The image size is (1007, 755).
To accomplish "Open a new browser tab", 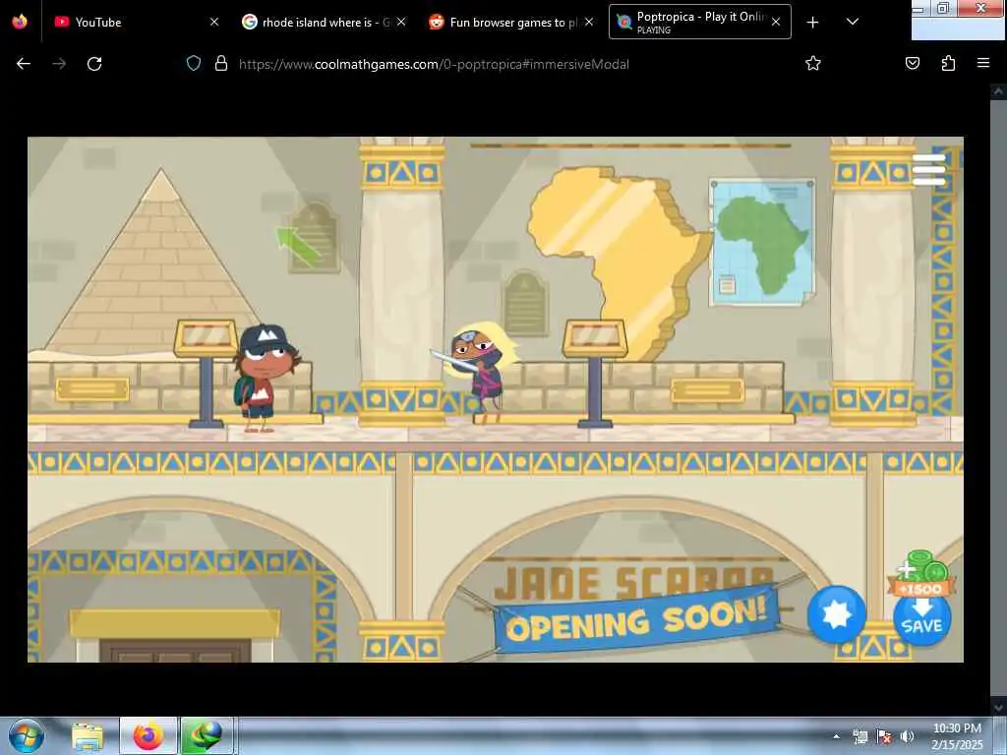I will point(812,22).
